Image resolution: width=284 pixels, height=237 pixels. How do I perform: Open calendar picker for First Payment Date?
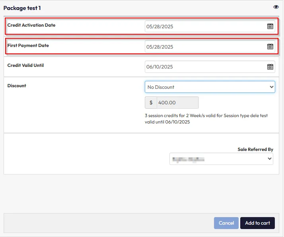[270, 47]
